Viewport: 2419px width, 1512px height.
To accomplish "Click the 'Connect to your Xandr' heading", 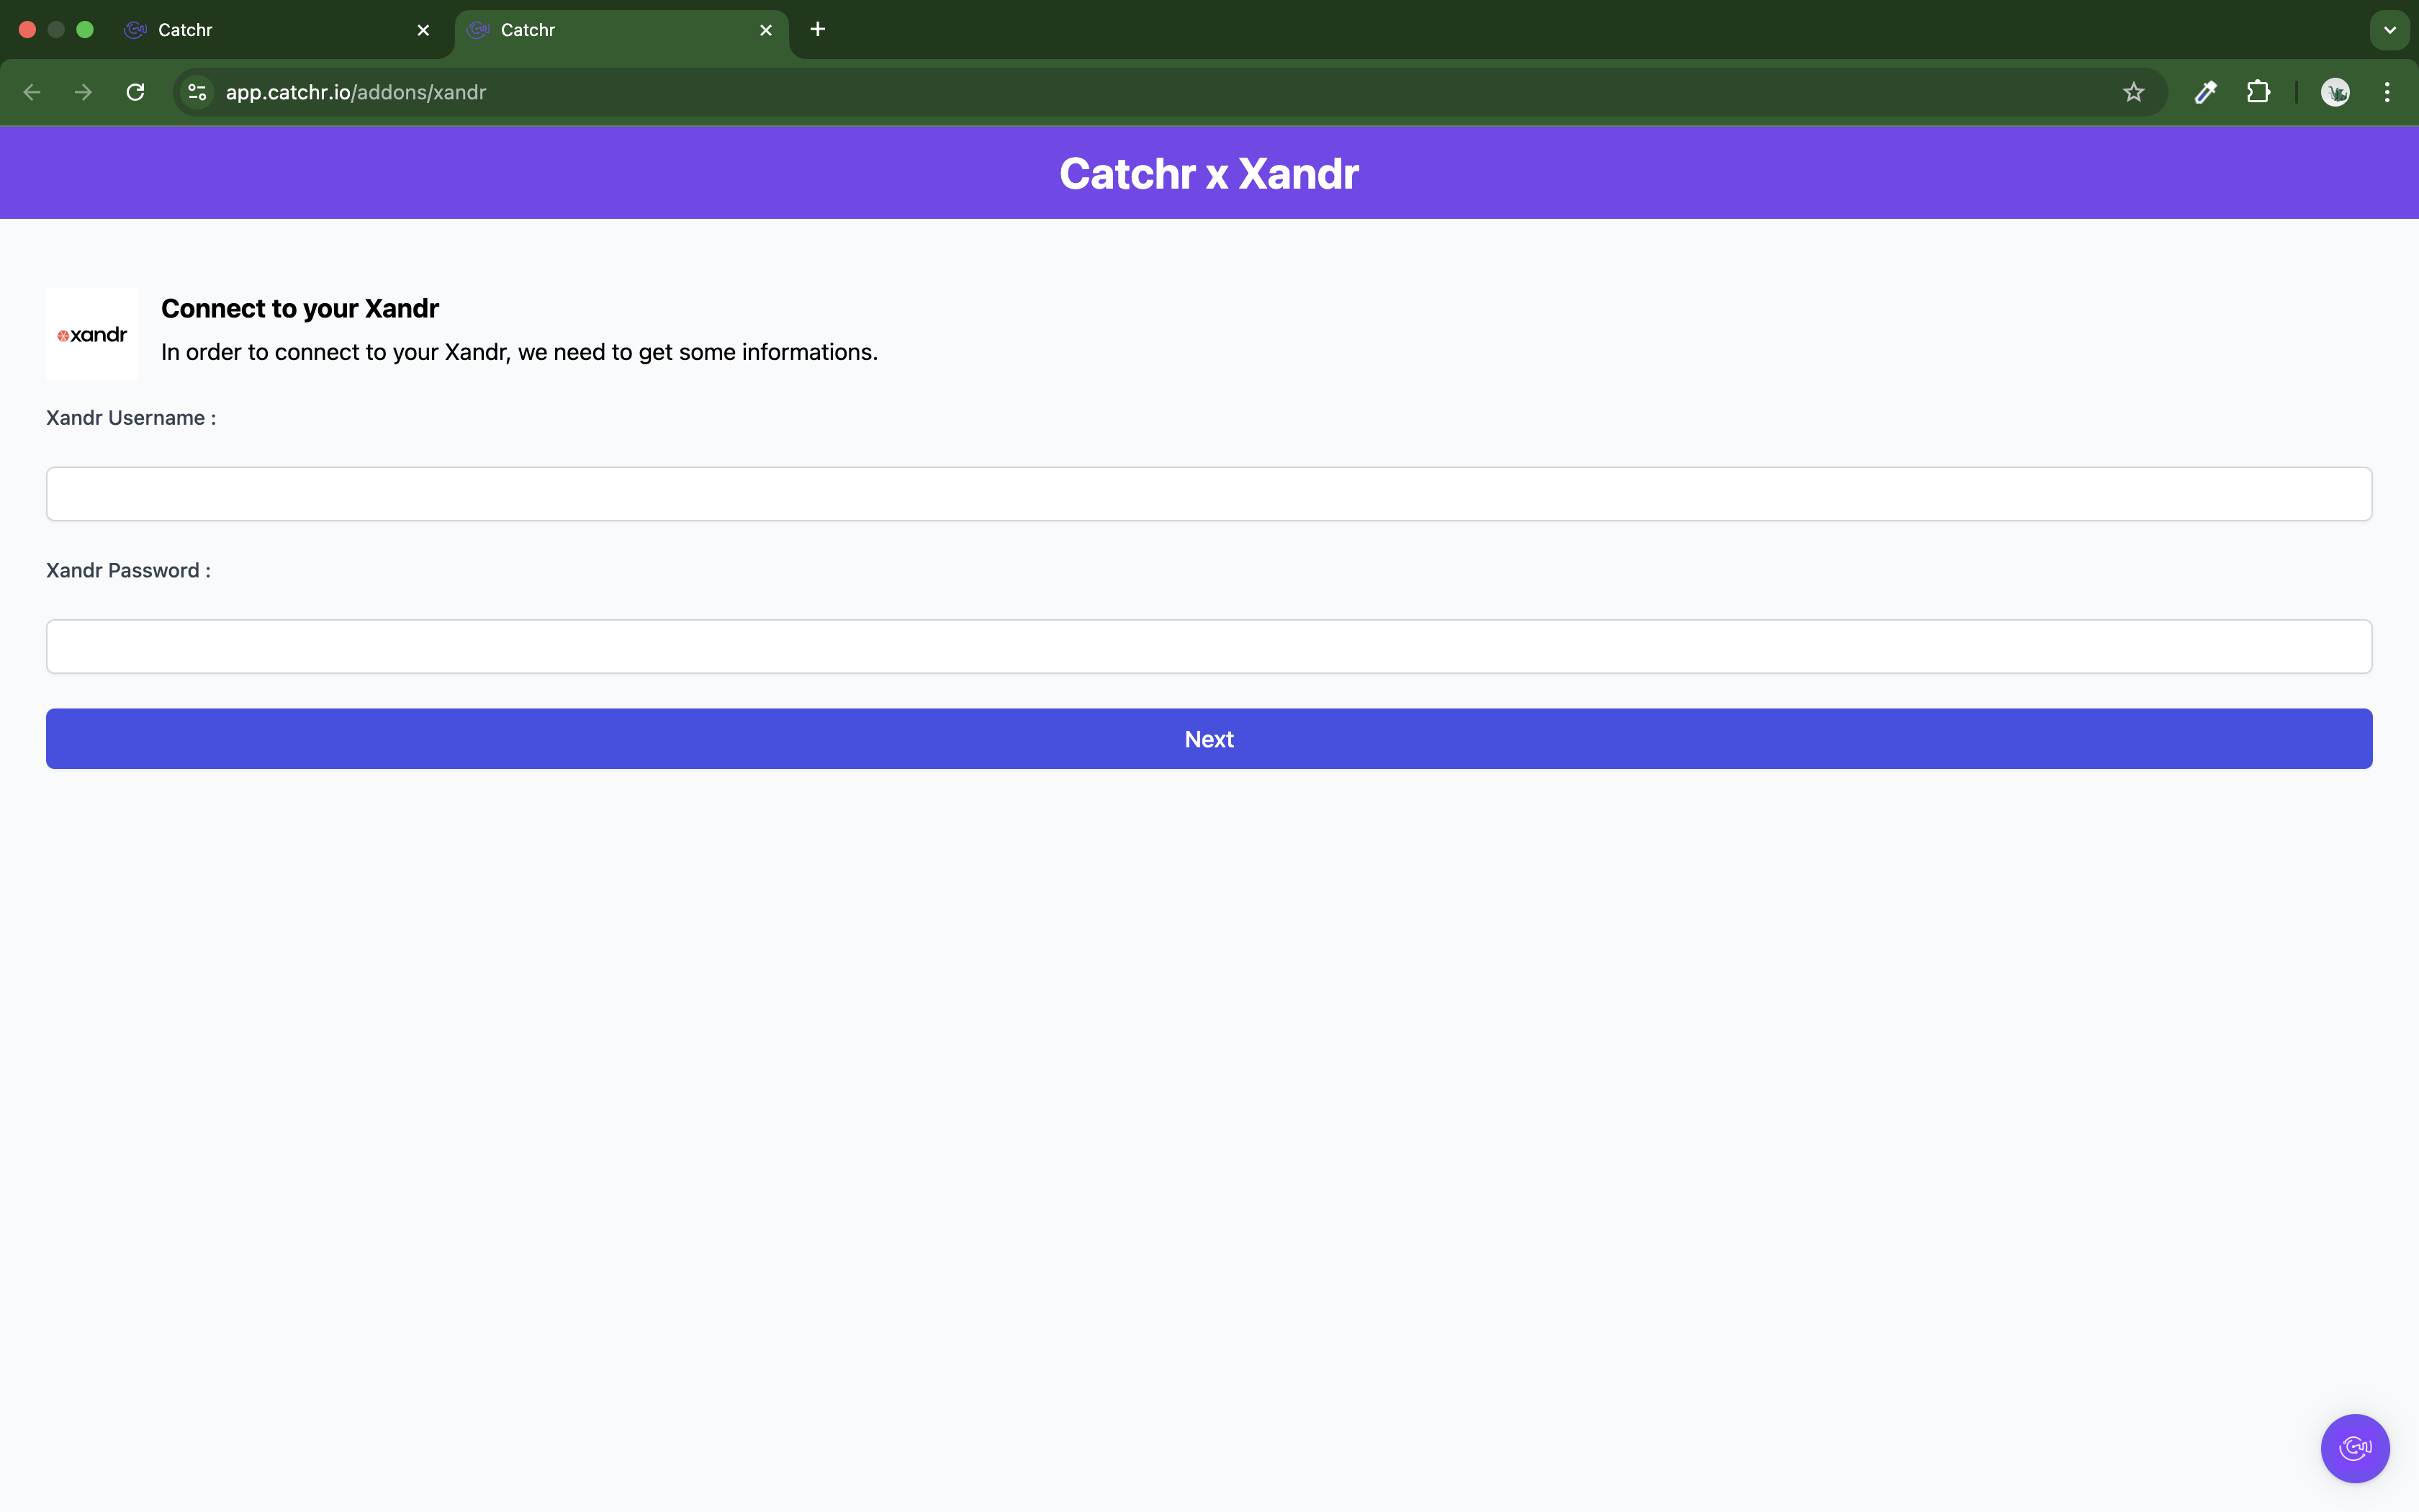I will [x=300, y=308].
